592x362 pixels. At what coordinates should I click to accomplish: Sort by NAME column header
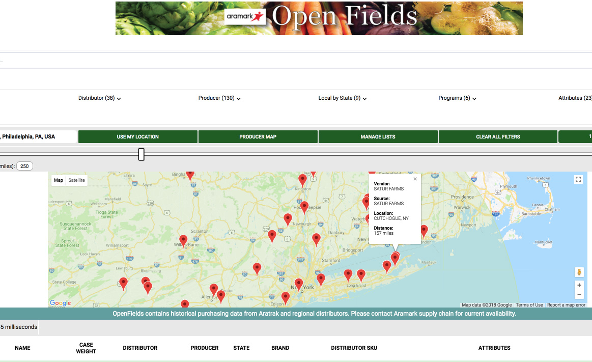[23, 348]
